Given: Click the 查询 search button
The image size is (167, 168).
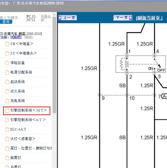Looking at the screenshot, I should point(6,22).
